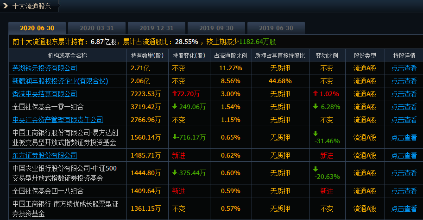Click the 机构或基金名称 column header
The image size is (423, 220).
click(x=68, y=55)
